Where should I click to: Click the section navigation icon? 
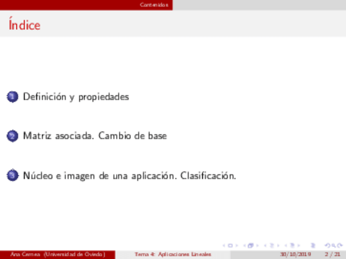coord(291,246)
